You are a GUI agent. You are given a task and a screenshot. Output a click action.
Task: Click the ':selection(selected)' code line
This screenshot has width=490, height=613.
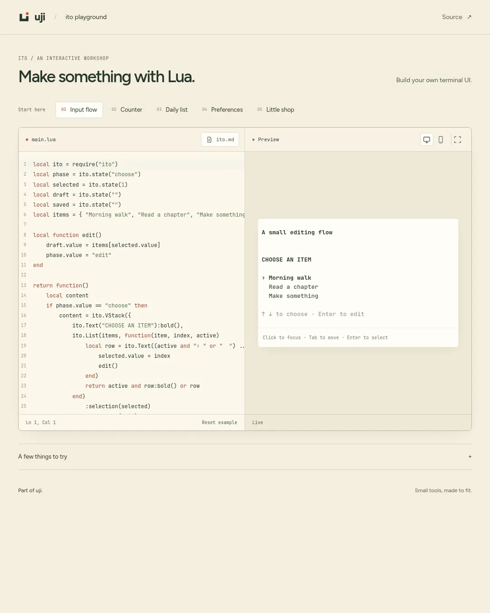[118, 406]
